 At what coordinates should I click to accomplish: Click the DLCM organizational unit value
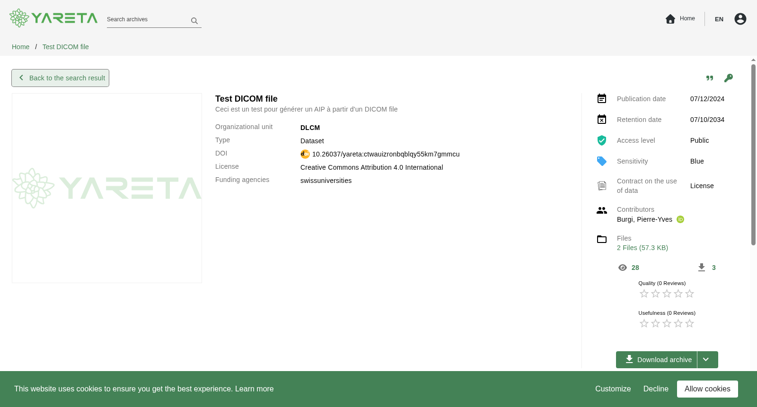click(x=310, y=128)
